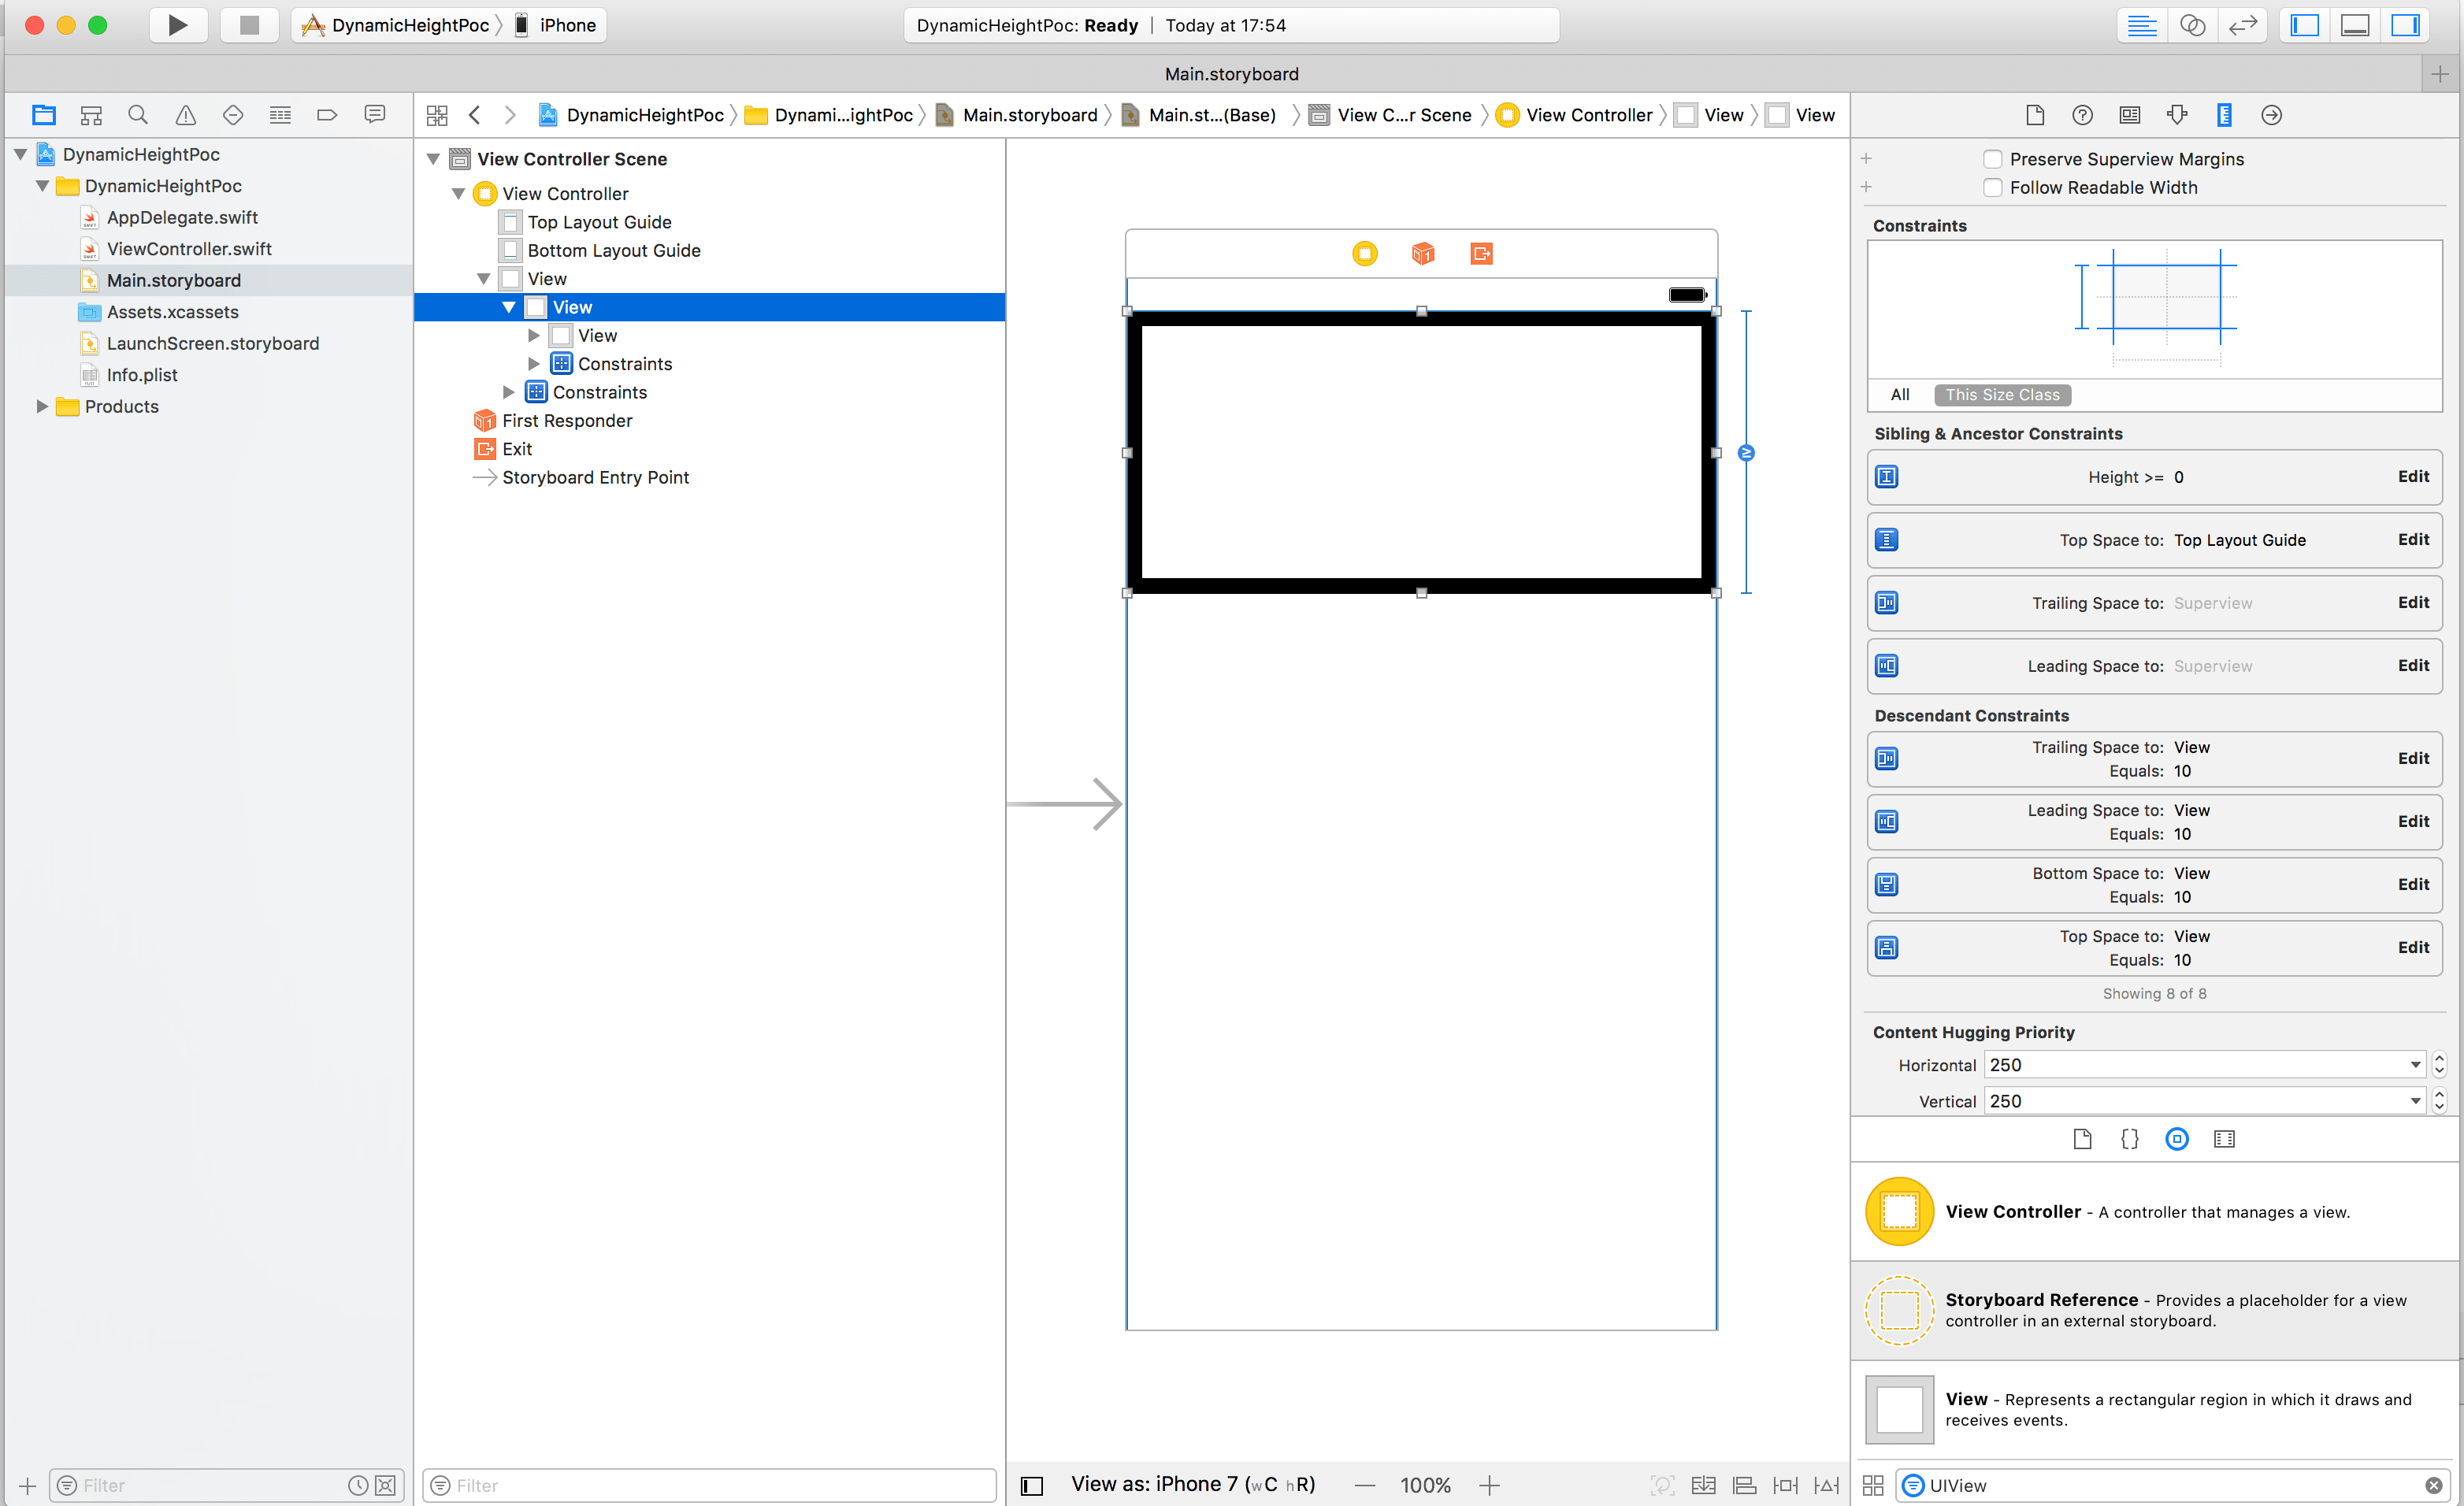Open the Horizontal content hugging priority dropdown
The width and height of the screenshot is (2464, 1506).
(2414, 1064)
